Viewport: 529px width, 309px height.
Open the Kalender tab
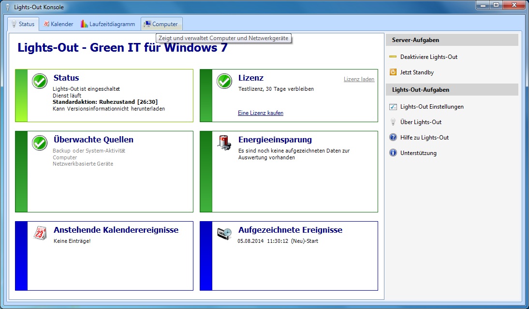tap(59, 24)
